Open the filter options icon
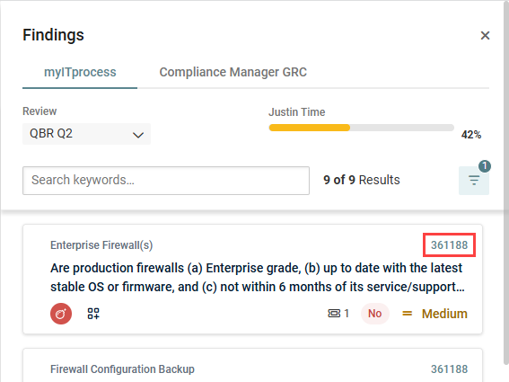The image size is (509, 382). 474,181
